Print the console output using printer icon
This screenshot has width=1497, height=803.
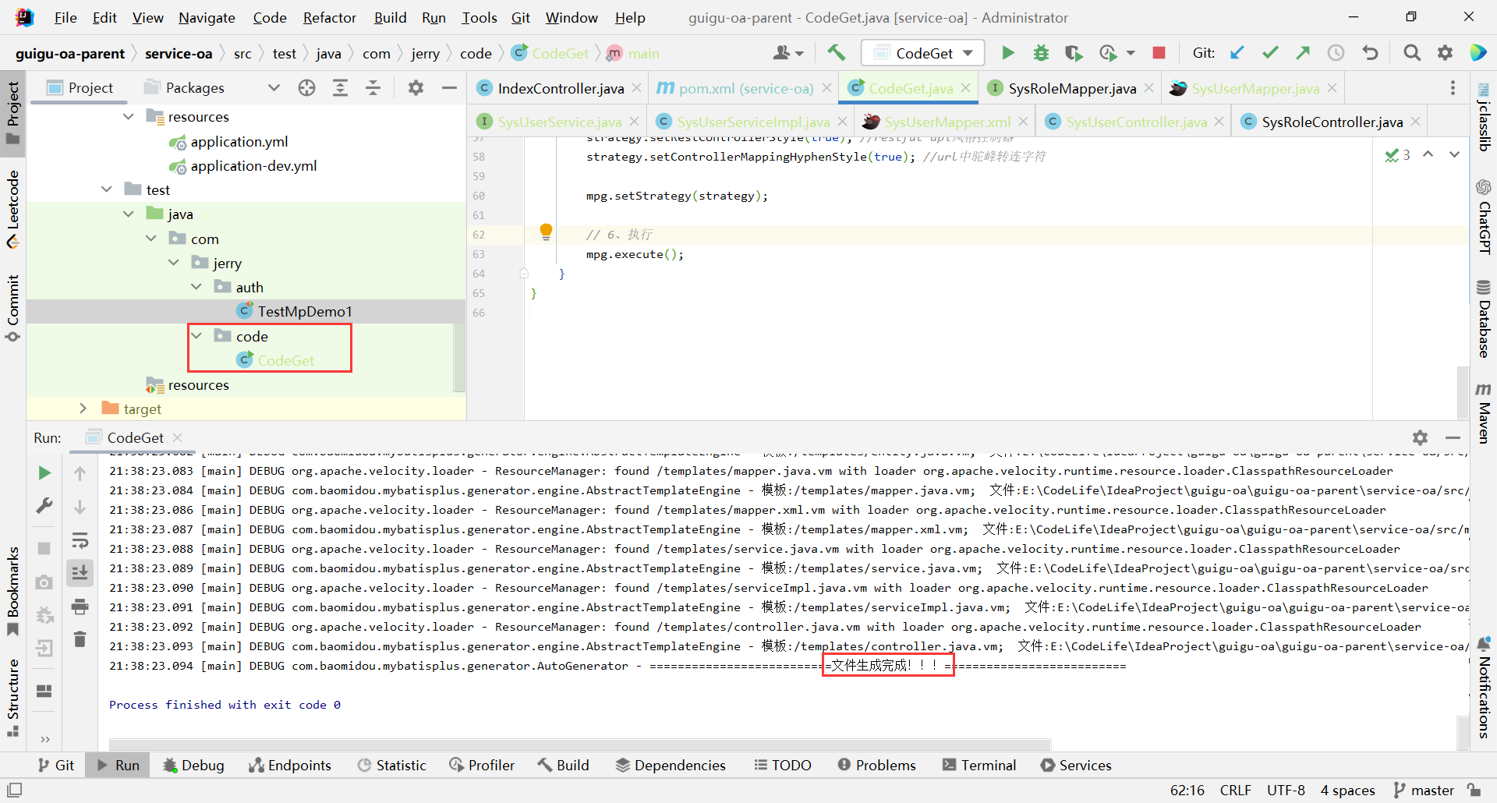80,607
